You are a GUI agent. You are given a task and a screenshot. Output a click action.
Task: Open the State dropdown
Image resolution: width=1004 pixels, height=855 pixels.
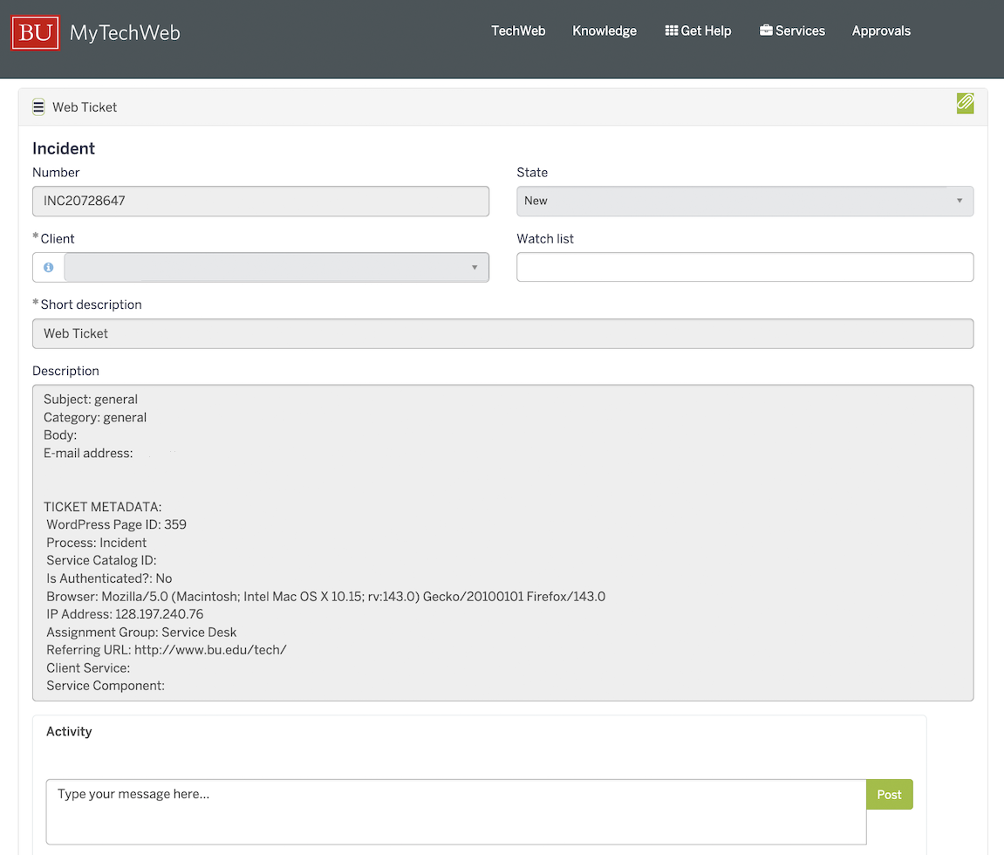[744, 201]
